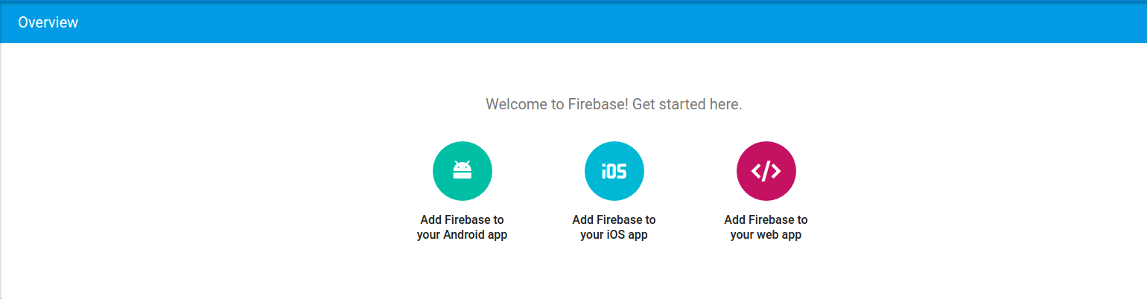Click the "your web app" text line
Image resolution: width=1147 pixels, height=299 pixels.
[x=766, y=235]
